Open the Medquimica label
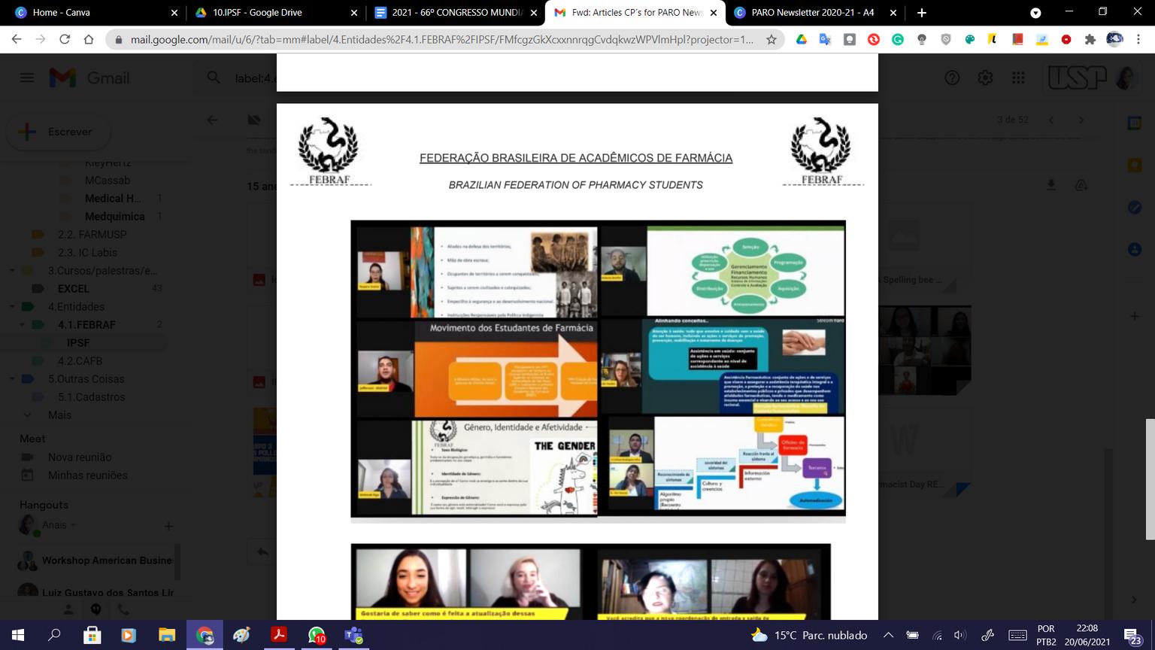 (x=115, y=217)
